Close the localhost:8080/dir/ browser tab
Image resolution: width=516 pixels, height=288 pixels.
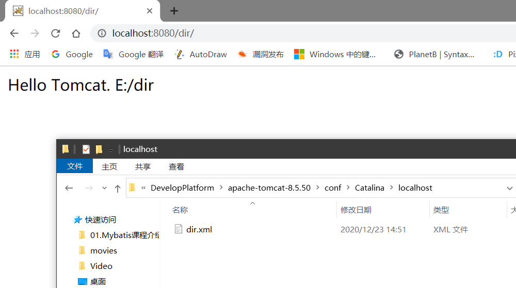tap(150, 11)
